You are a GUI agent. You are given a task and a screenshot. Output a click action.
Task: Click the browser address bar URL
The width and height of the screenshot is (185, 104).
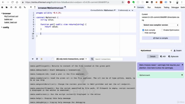tap(67, 2)
